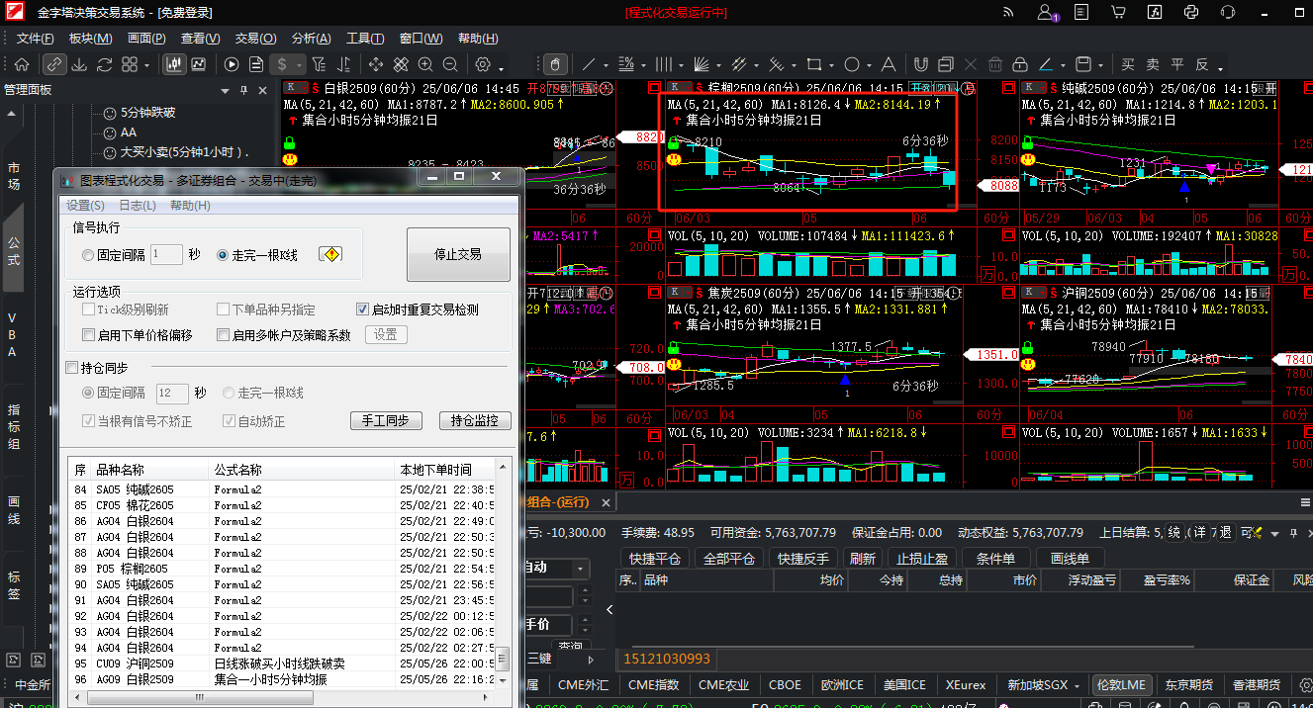Viewport: 1313px width, 708px height.
Task: Open the document page icon in toolbar
Action: pos(255,64)
